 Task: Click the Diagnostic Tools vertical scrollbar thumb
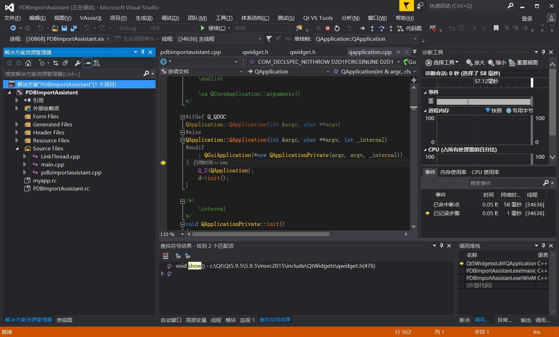[x=552, y=102]
